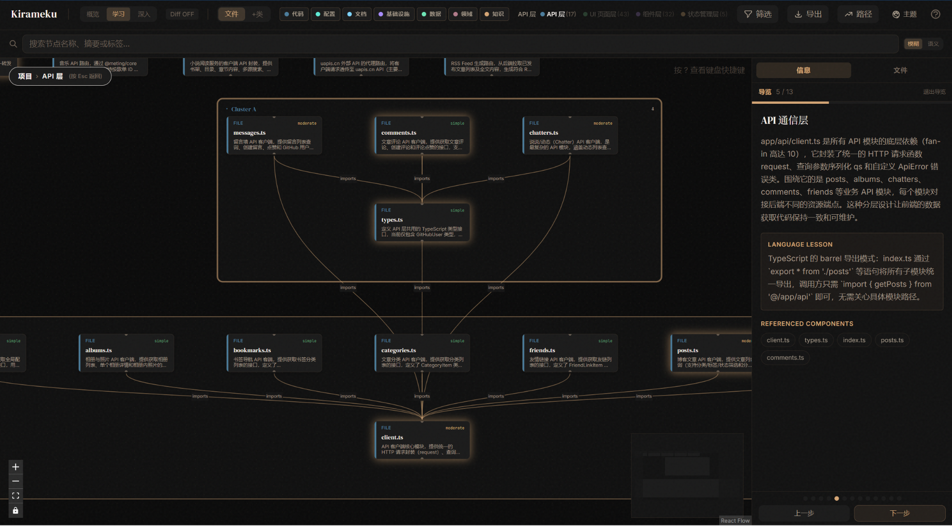The image size is (952, 526).
Task: Click the search magnifier icon
Action: [x=13, y=44]
